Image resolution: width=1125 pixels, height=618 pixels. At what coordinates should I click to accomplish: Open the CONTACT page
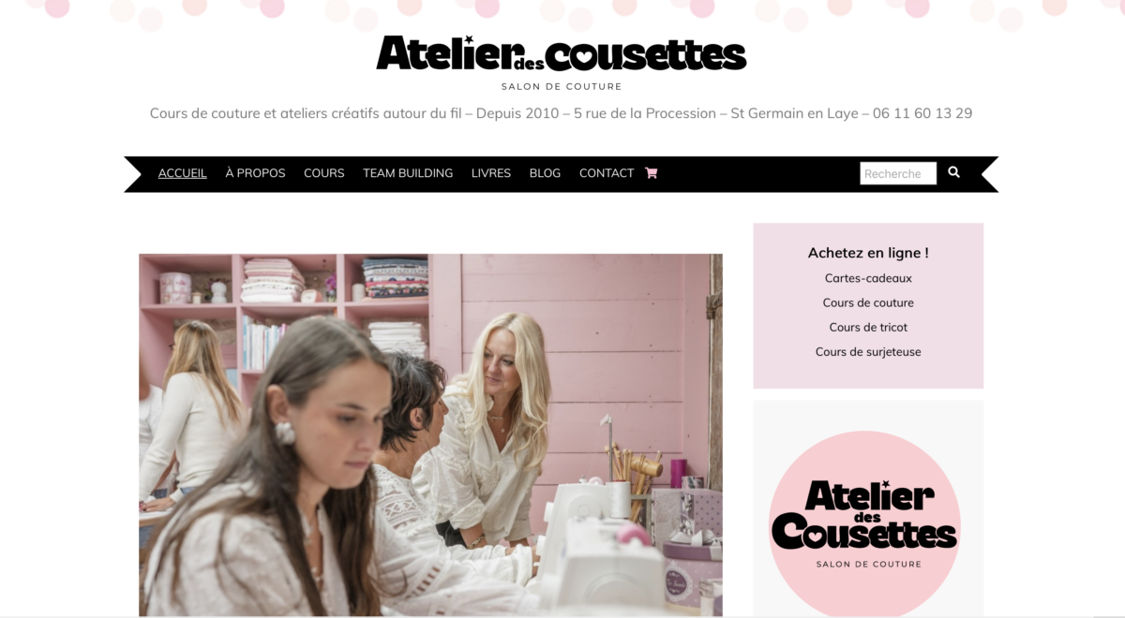tap(607, 173)
